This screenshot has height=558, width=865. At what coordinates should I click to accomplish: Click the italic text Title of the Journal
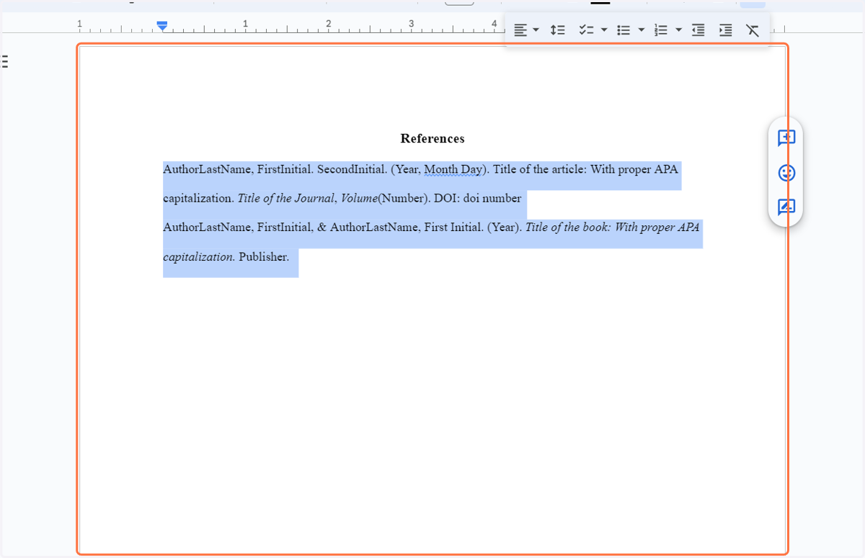tap(287, 199)
